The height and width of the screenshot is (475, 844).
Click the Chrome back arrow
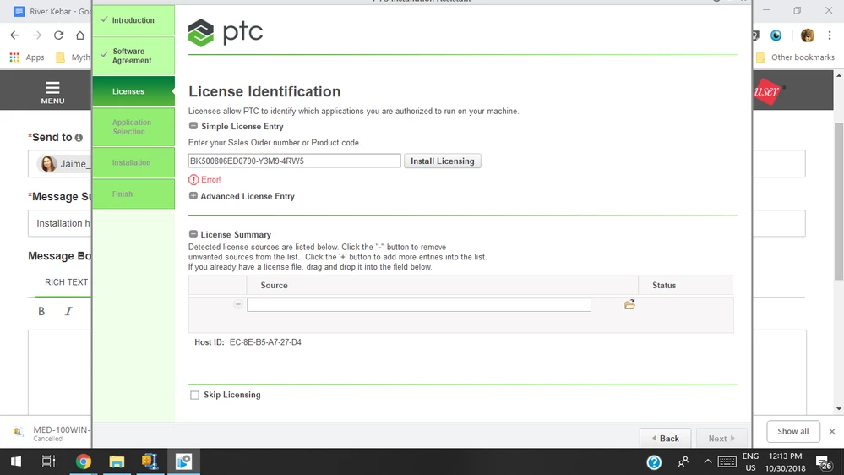click(14, 35)
